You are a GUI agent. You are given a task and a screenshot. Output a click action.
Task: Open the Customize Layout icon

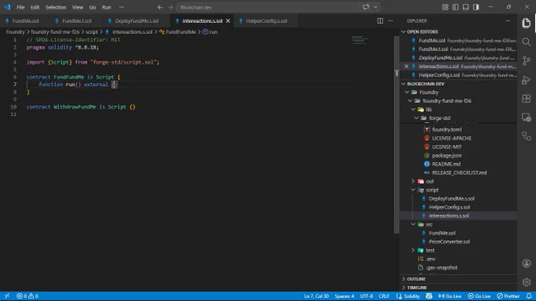pos(445,7)
